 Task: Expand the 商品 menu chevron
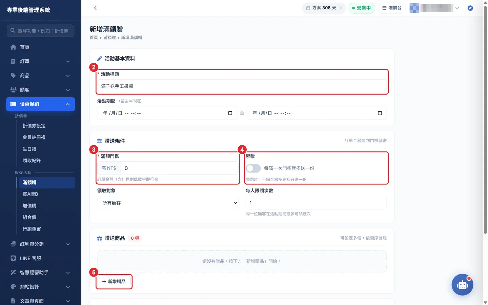click(68, 76)
